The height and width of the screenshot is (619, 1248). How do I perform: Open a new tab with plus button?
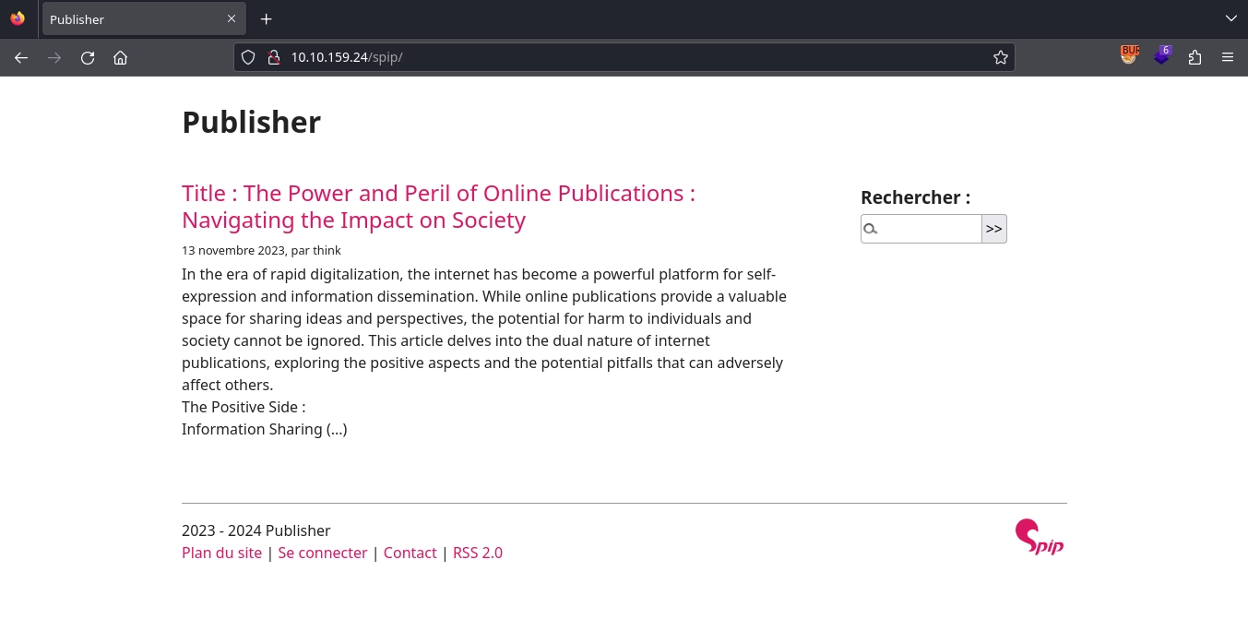266,19
